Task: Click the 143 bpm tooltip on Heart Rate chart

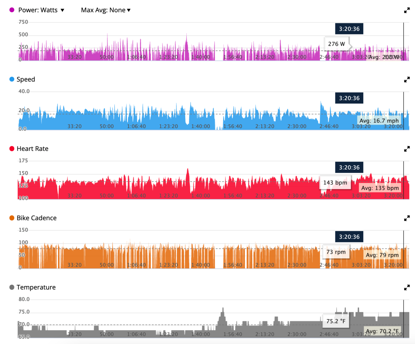Action: pyautogui.click(x=335, y=183)
